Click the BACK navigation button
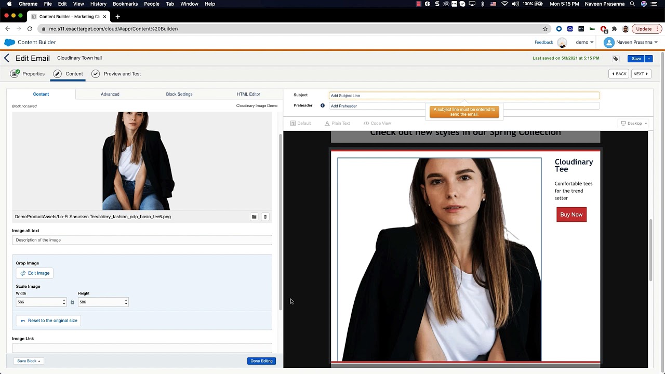 click(619, 74)
